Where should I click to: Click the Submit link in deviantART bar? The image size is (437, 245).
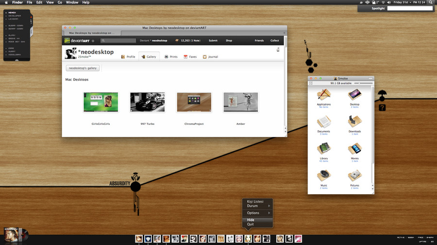tap(213, 41)
